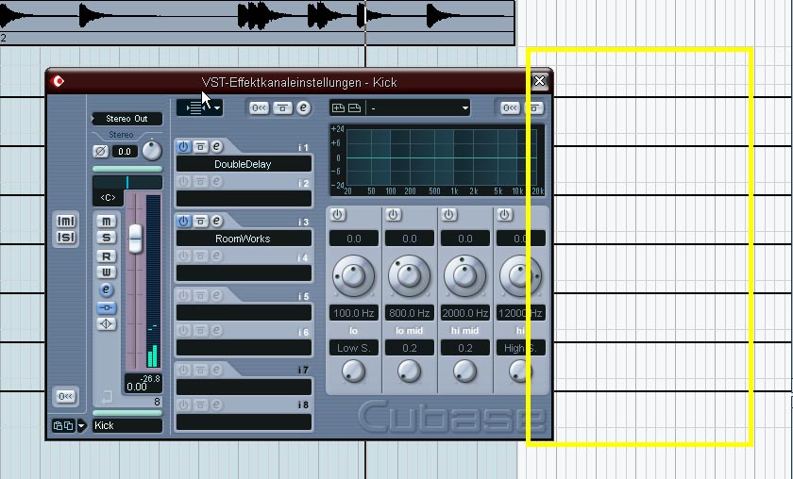Reset the EQ with the 0<< button at top right

pyautogui.click(x=510, y=107)
